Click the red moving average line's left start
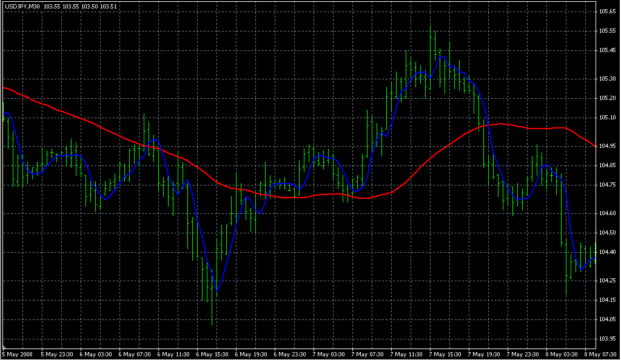Viewport: 621px width, 360px height. [5, 88]
